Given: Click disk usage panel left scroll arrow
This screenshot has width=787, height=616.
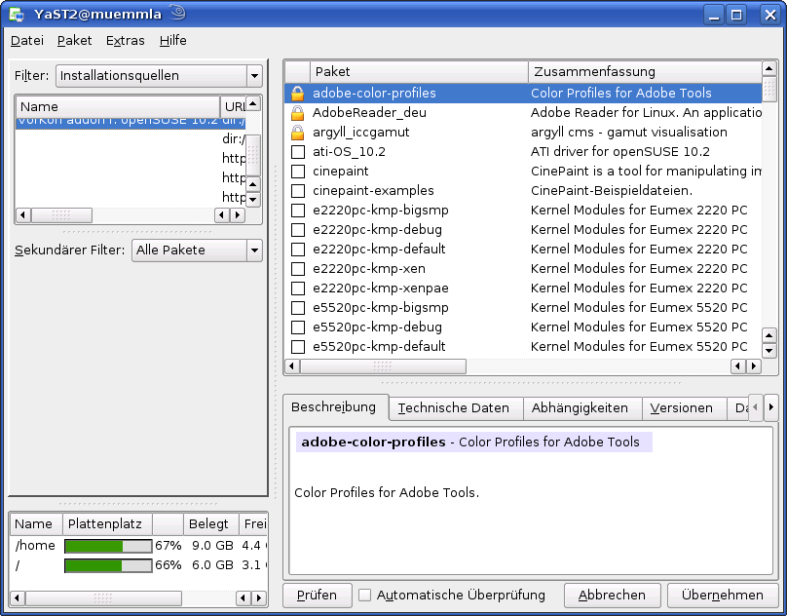Looking at the screenshot, I should (18, 598).
